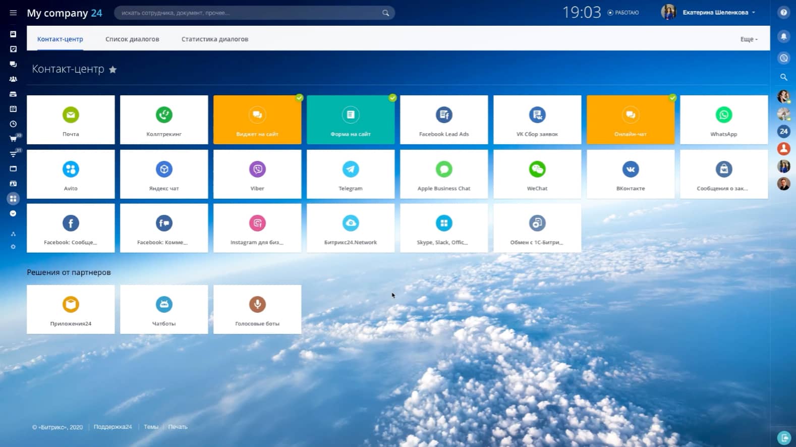Click the top search input field

[250, 13]
